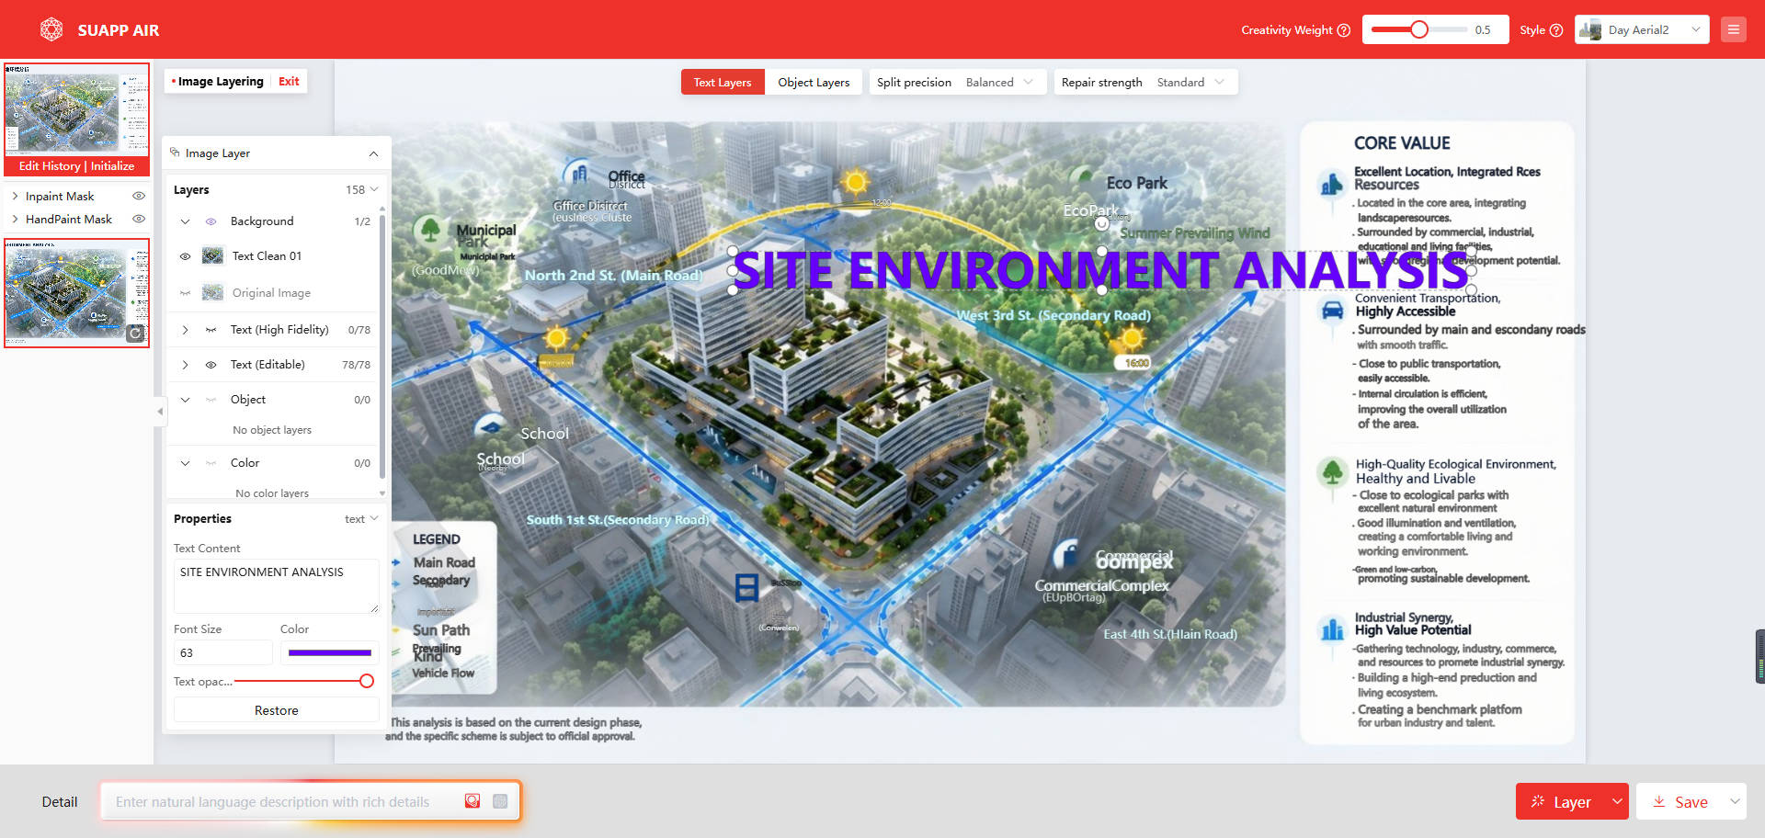This screenshot has height=838, width=1765.
Task: Expand the Inpaint Mask row
Action: (15, 196)
